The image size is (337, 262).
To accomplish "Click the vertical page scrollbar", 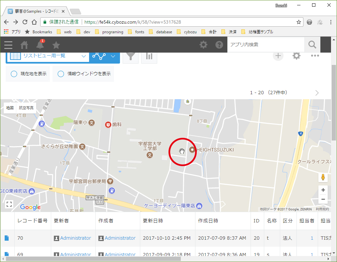I will click(334, 103).
